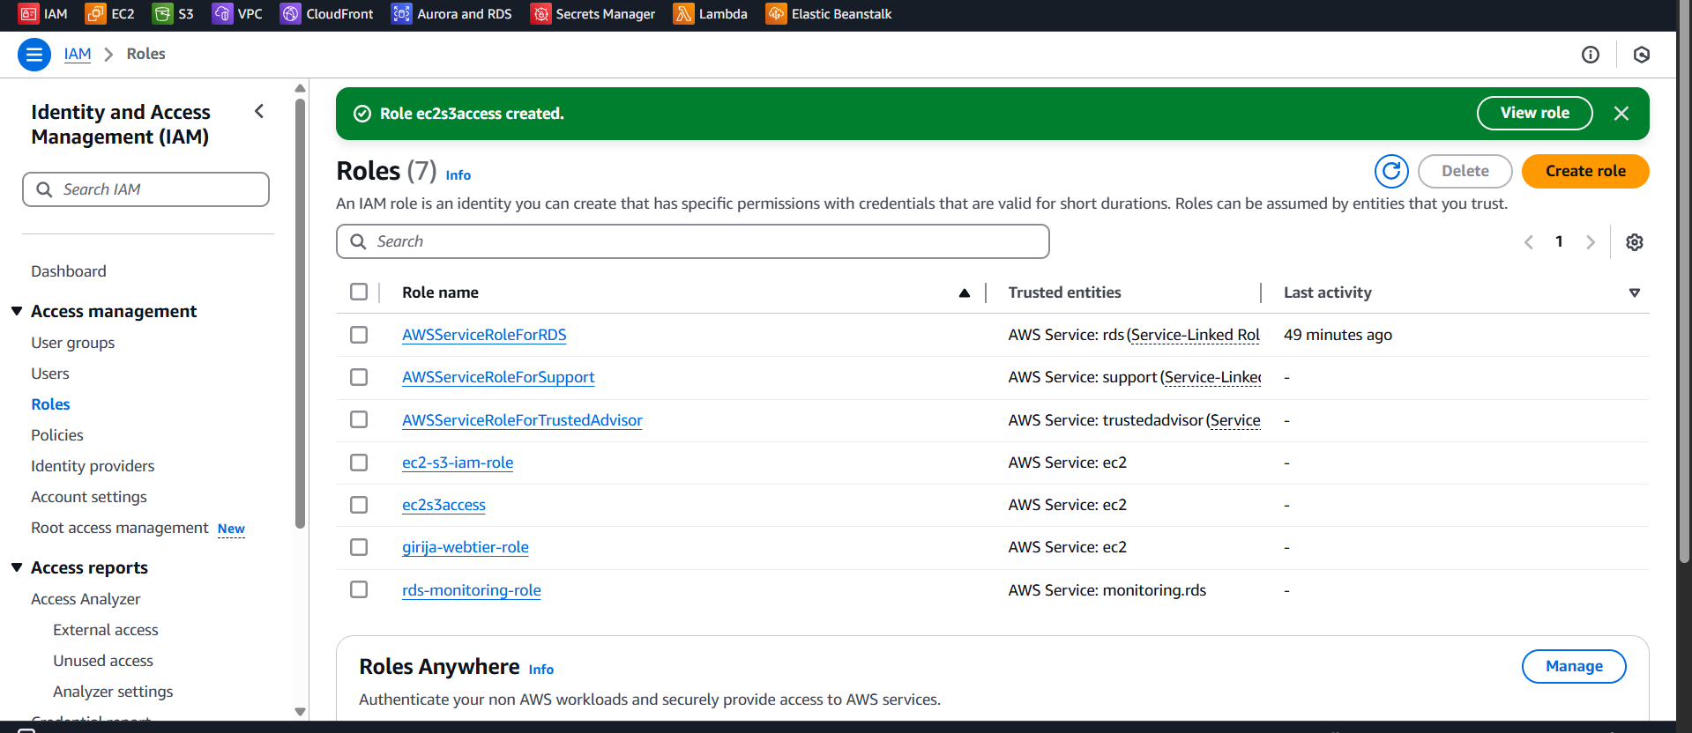The height and width of the screenshot is (733, 1692).
Task: Click the magnifier icon in roles search
Action: 358,241
